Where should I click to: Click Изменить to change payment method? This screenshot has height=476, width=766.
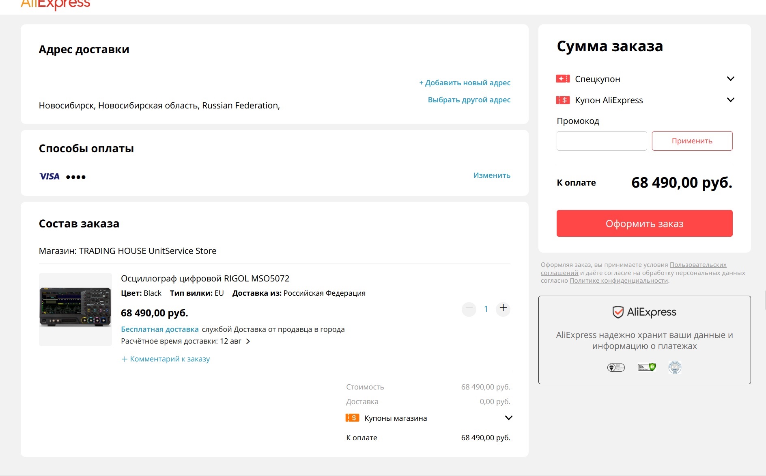(492, 175)
